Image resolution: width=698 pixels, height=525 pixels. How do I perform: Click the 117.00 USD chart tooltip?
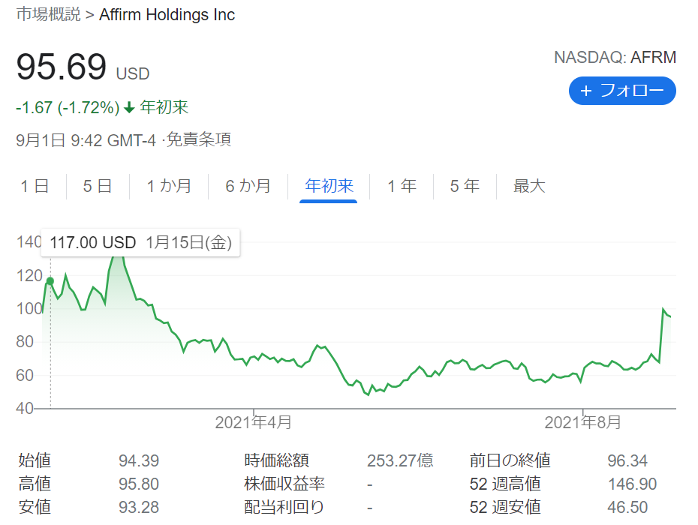[x=140, y=242]
